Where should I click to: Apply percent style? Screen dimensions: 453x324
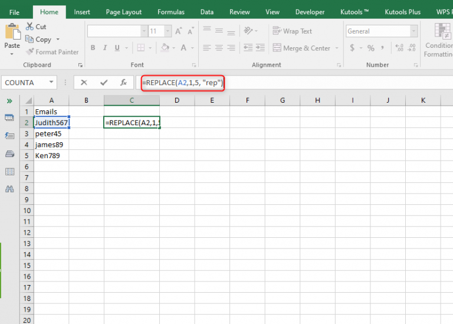(370, 48)
